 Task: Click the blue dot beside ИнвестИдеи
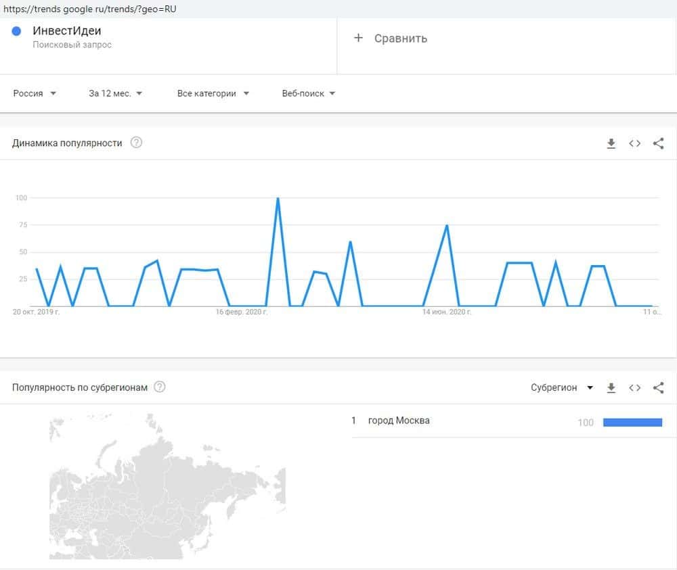pos(17,31)
